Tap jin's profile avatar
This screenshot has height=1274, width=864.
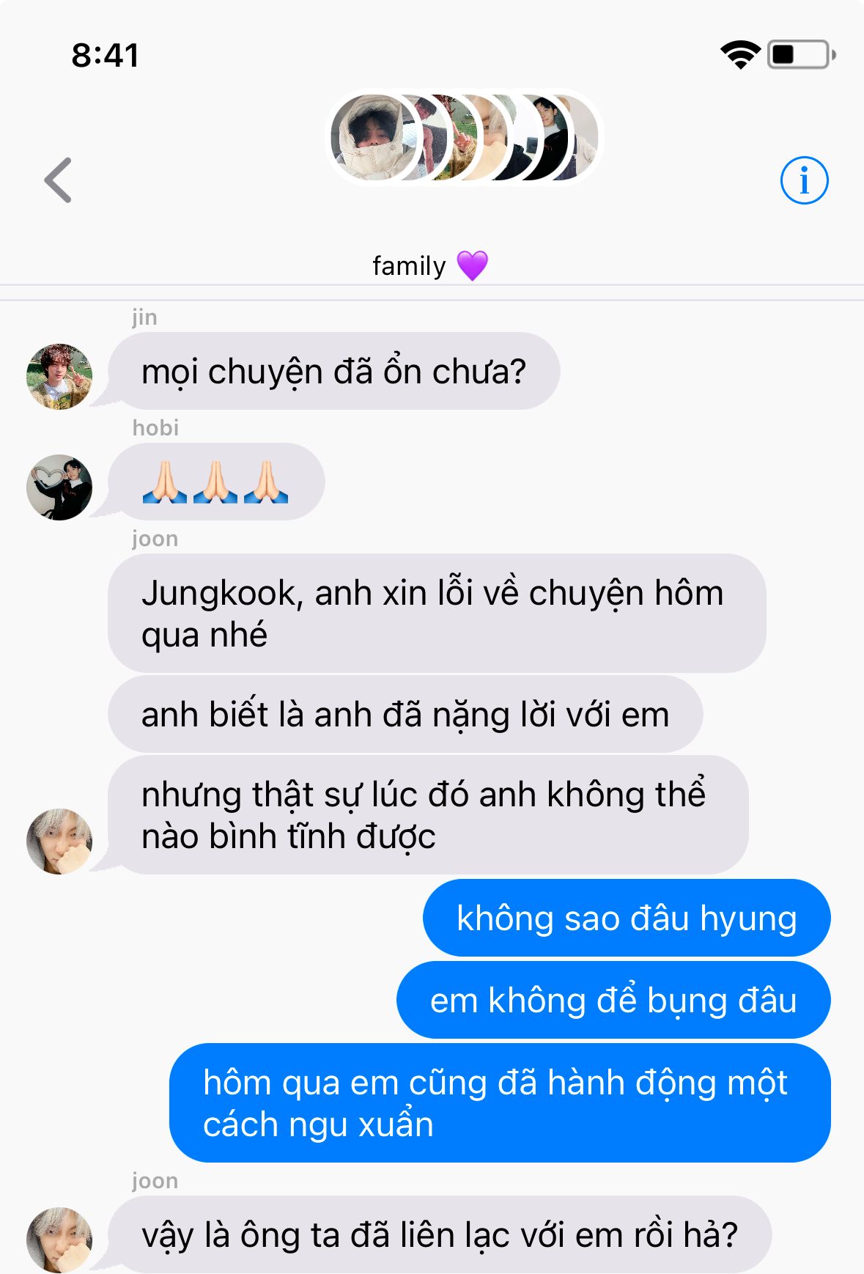pos(59,376)
